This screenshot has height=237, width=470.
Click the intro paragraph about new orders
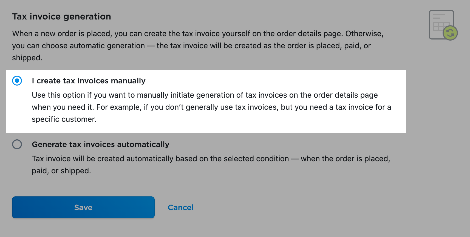197,46
